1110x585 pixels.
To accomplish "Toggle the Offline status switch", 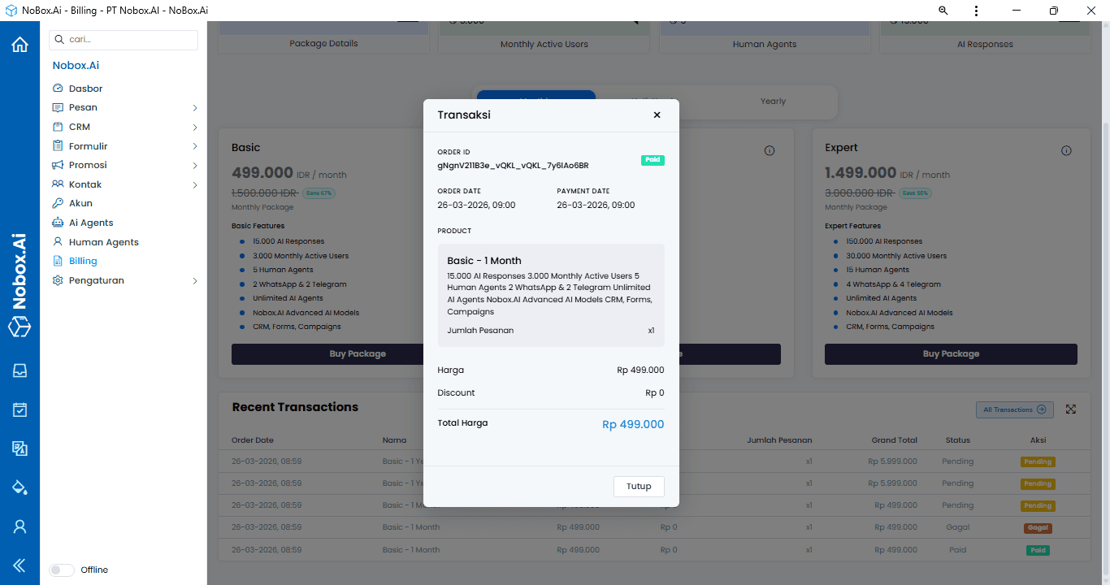I will click(62, 570).
